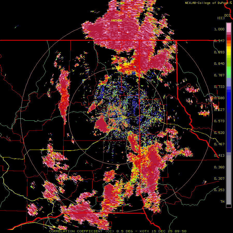Select the 0.733 scale value
The width and height of the screenshot is (233, 233).
pyautogui.click(x=219, y=87)
